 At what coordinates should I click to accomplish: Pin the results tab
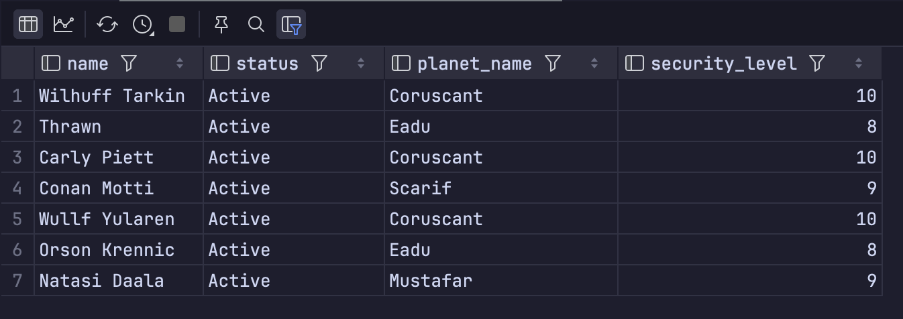pyautogui.click(x=221, y=25)
